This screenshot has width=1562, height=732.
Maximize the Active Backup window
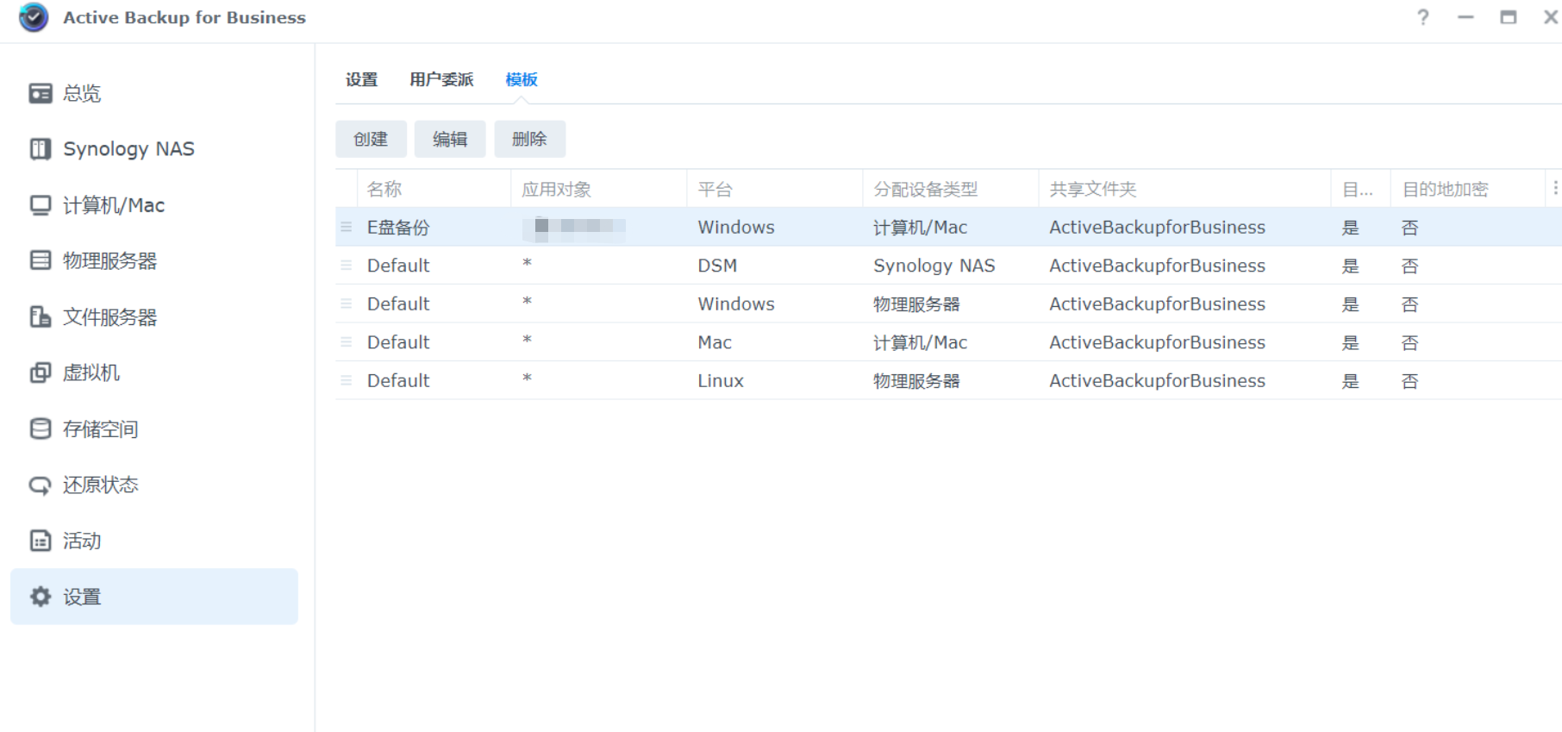click(x=1509, y=17)
